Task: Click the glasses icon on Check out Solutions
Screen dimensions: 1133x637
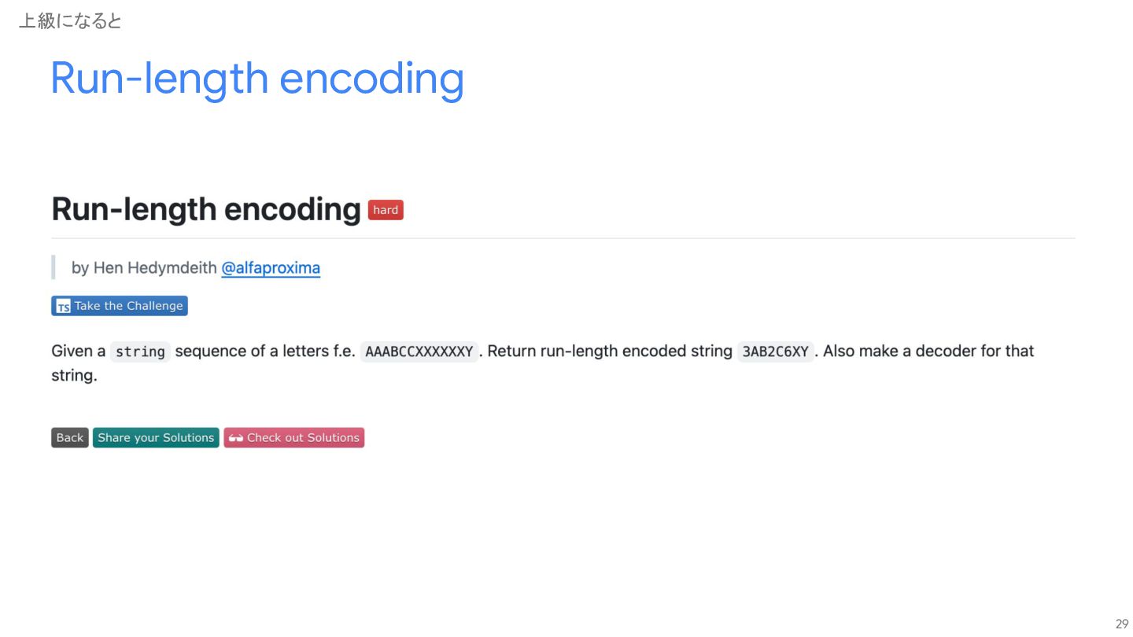Action: click(x=236, y=438)
